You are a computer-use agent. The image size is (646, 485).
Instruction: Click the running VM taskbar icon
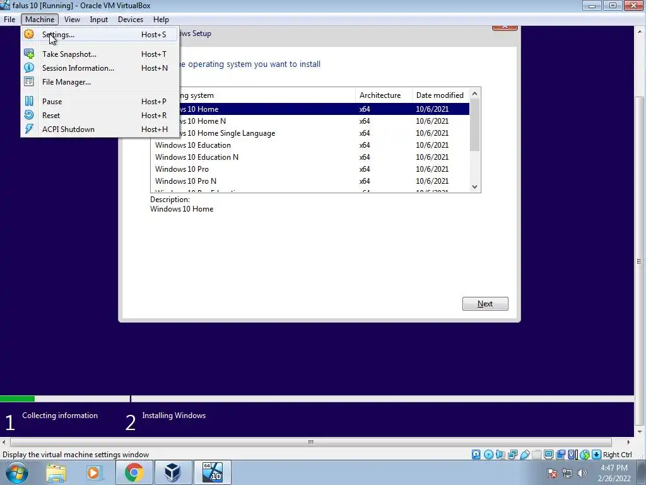point(212,472)
